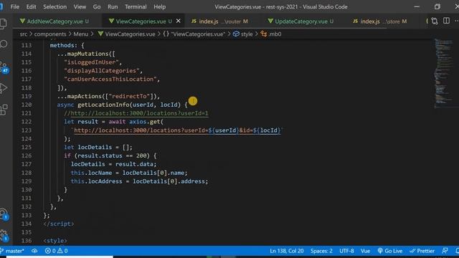Image resolution: width=459 pixels, height=258 pixels.
Task: Open the Manage gear menu
Action: [4, 235]
